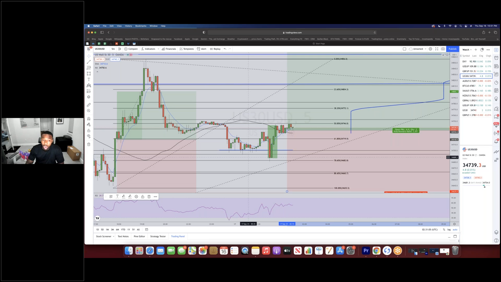Click the Day's Range slider marker
Viewport: 501px width, 282px height.
click(x=485, y=186)
